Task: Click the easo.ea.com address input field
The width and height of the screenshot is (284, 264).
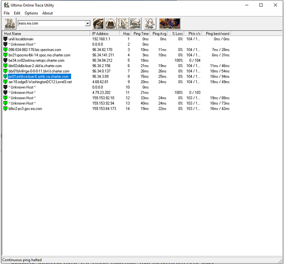Action: [x=52, y=23]
